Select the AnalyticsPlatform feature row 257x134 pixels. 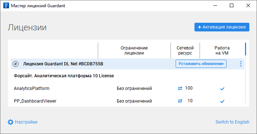pyautogui.click(x=128, y=88)
